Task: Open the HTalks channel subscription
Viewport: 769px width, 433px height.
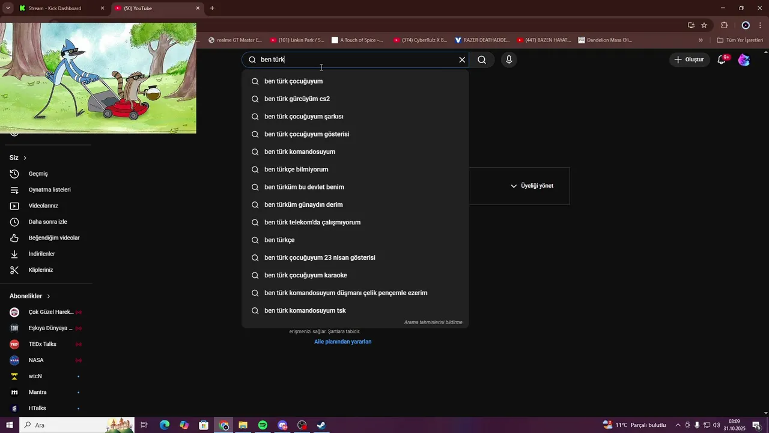Action: (x=46, y=408)
